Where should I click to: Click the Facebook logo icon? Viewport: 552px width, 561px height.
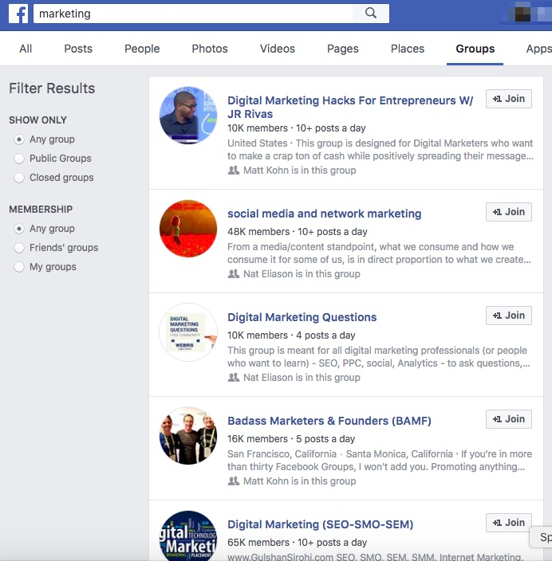(x=18, y=14)
